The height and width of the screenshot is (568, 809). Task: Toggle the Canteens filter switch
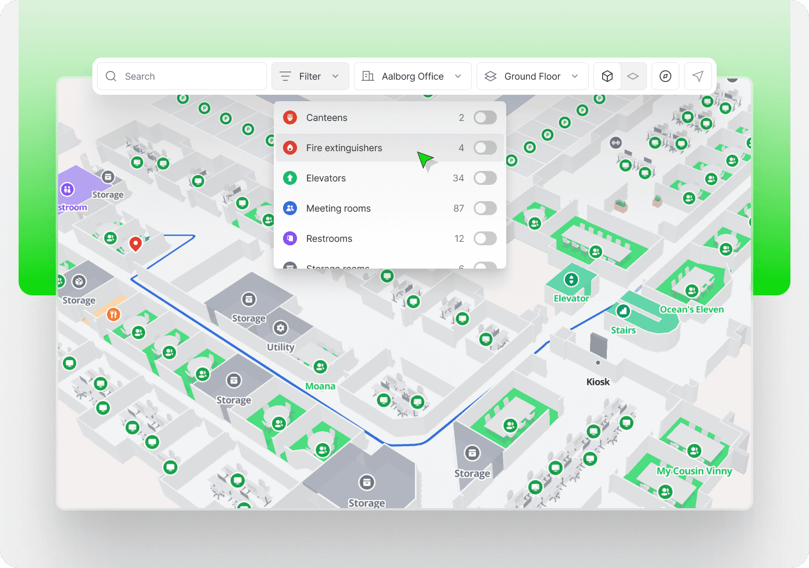pyautogui.click(x=485, y=117)
